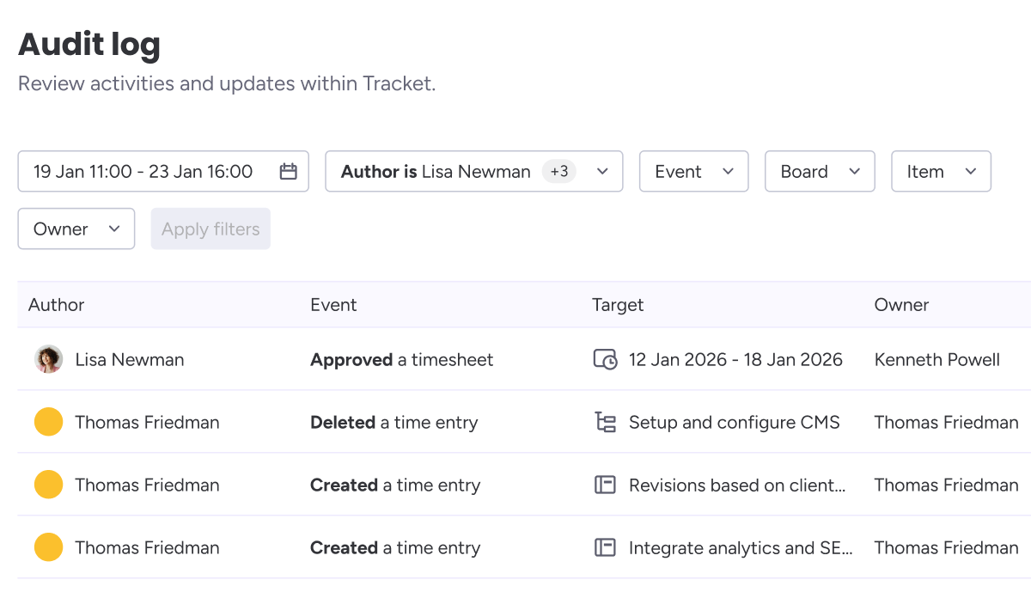Open Lisa Newman's profile avatar

[x=49, y=359]
